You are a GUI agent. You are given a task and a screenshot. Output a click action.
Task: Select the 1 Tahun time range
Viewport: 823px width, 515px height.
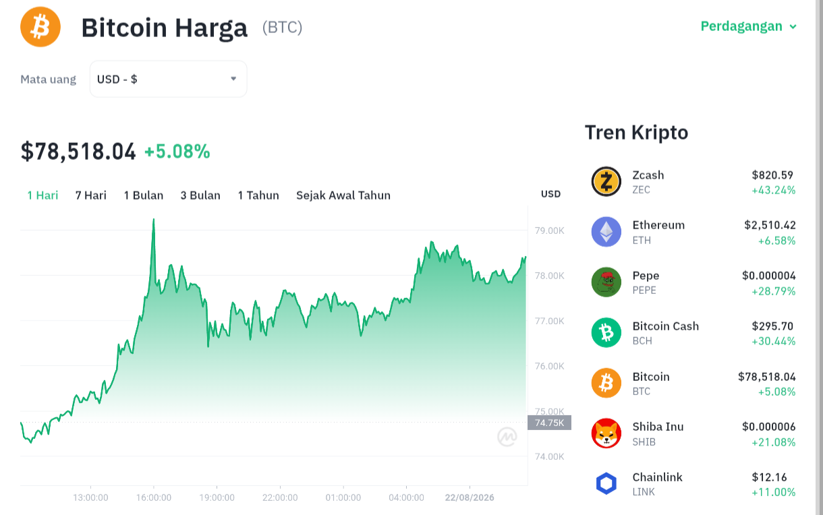pyautogui.click(x=258, y=195)
